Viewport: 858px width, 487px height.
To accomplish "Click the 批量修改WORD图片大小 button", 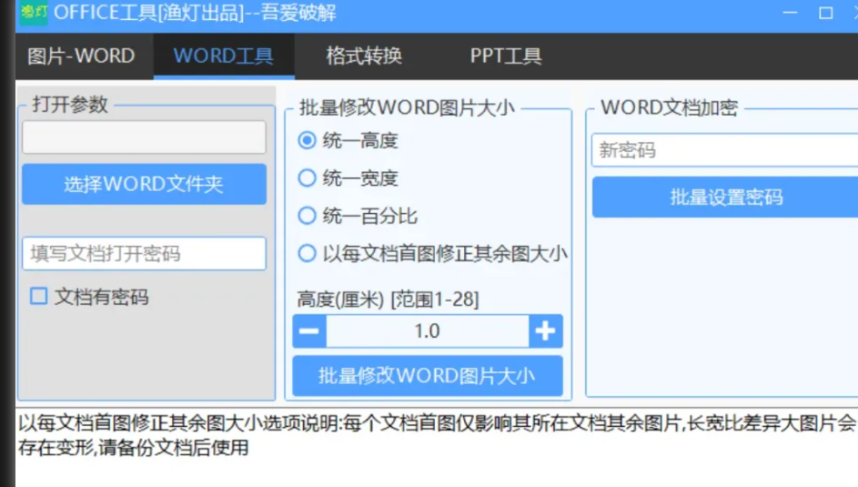I will (428, 376).
